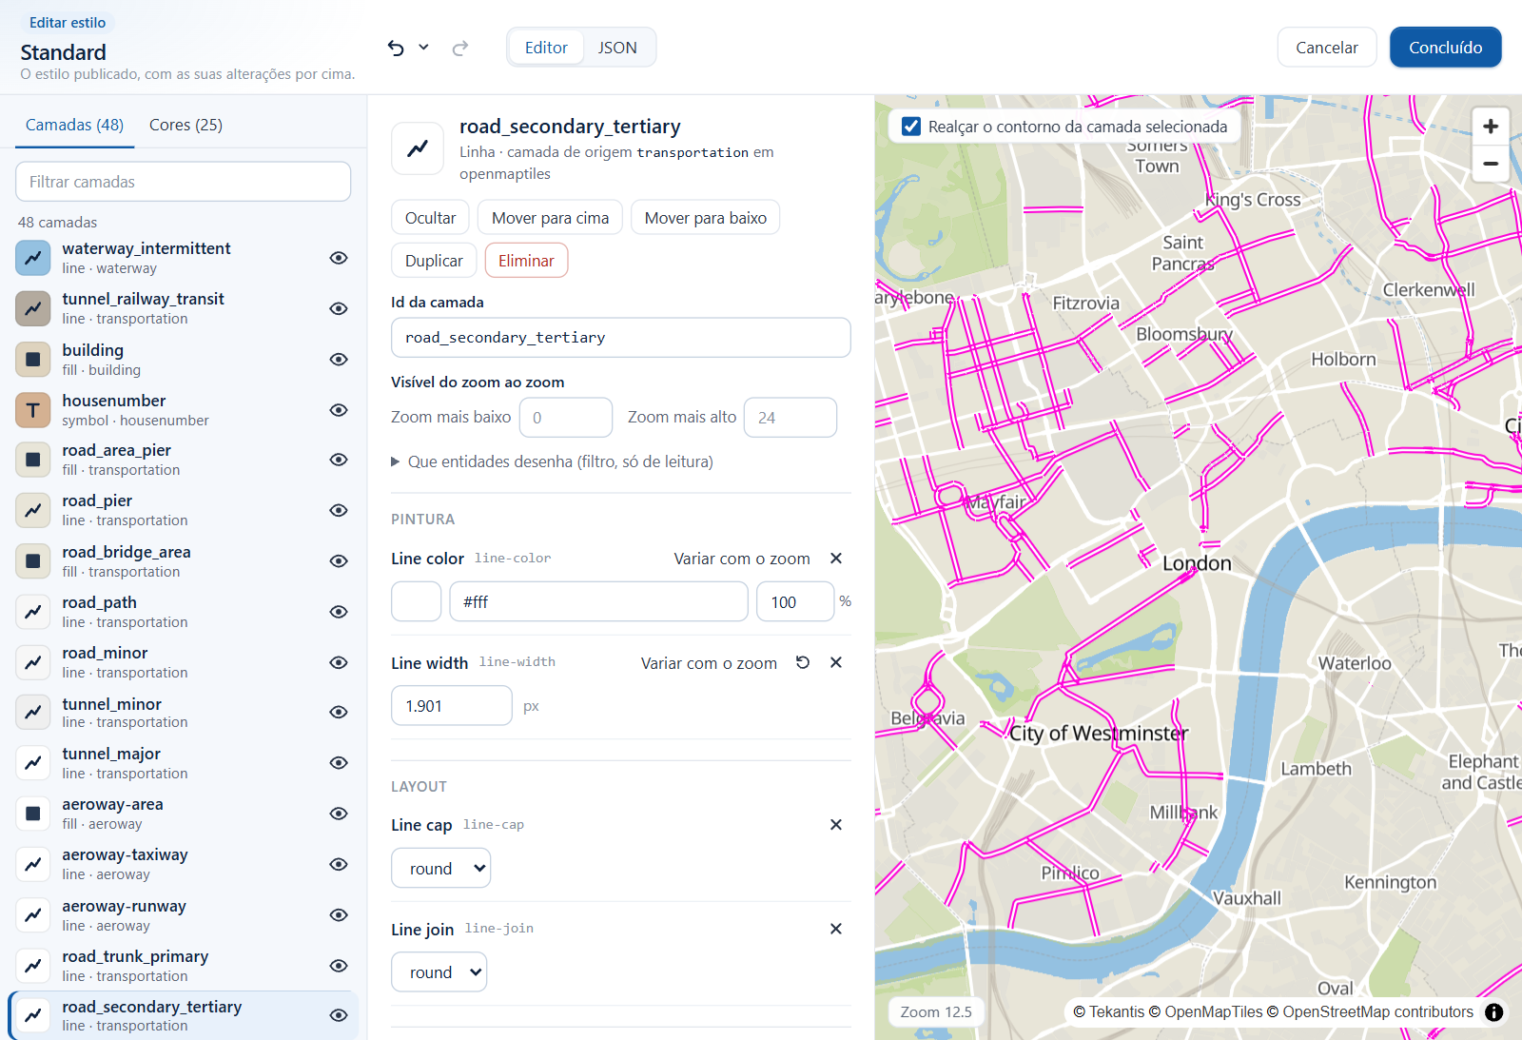Expand the read-only filter details section
The height and width of the screenshot is (1040, 1522).
coord(553,461)
